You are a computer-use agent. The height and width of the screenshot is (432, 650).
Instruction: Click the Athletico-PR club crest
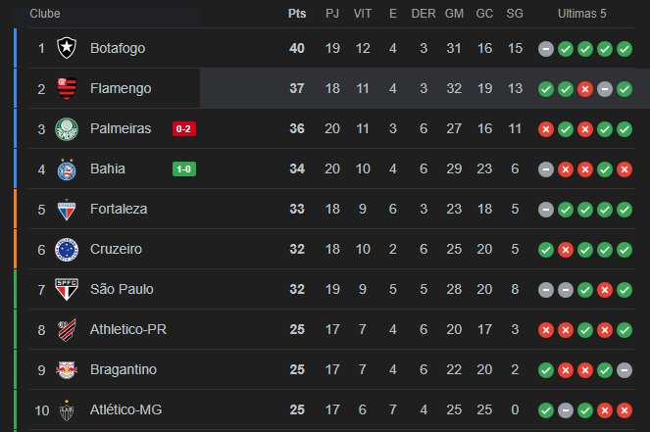[x=67, y=329]
